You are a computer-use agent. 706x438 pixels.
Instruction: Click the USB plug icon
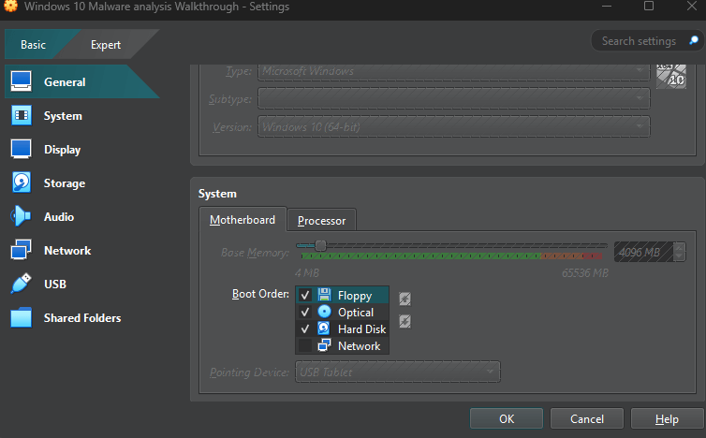tap(22, 284)
